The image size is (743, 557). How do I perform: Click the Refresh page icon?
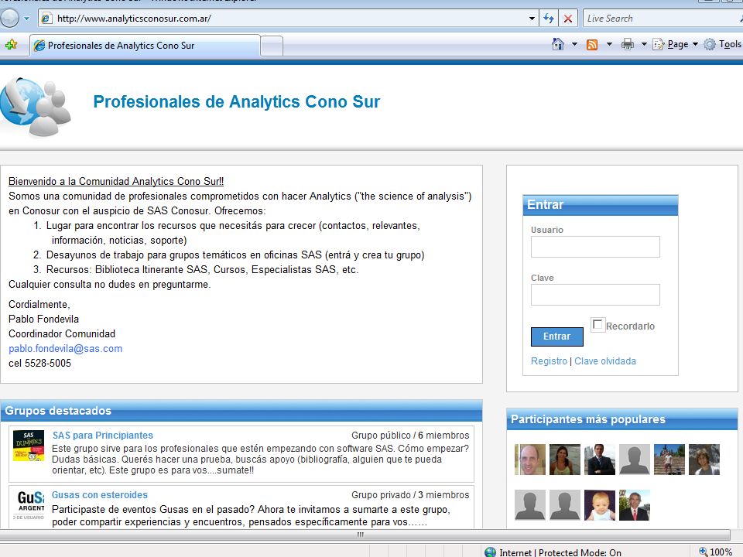(x=549, y=19)
